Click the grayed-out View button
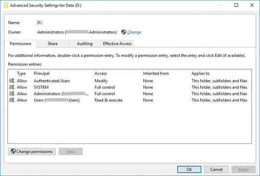Image resolution: width=260 pixels, height=176 pixels. (71, 151)
